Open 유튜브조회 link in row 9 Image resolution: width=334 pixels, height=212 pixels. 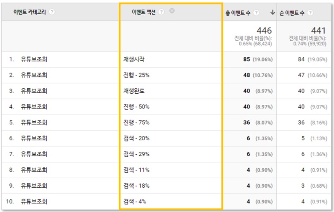tap(34, 186)
